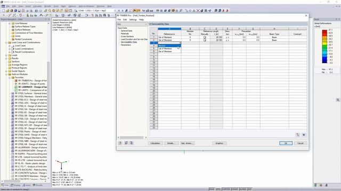This screenshot has width=341, height=191.
Task: Pick the 'Set of Members' entry in the open dropdown list
Action: coord(169,51)
